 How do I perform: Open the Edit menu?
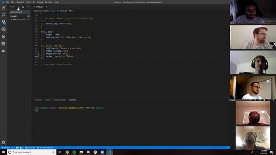[13, 2]
